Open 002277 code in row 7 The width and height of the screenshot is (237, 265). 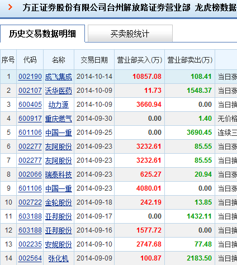(x=30, y=160)
